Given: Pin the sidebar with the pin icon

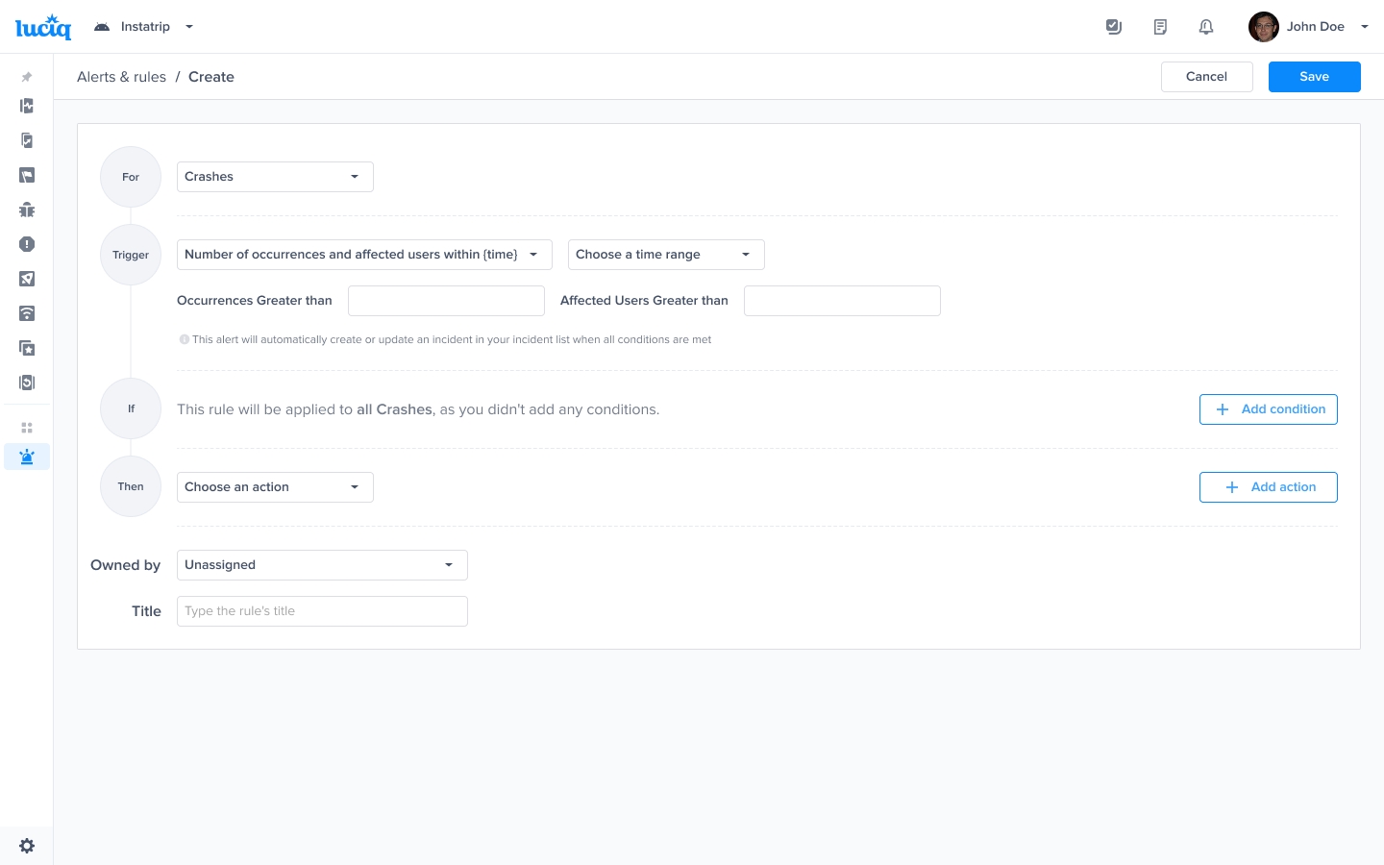Looking at the screenshot, I should (27, 77).
